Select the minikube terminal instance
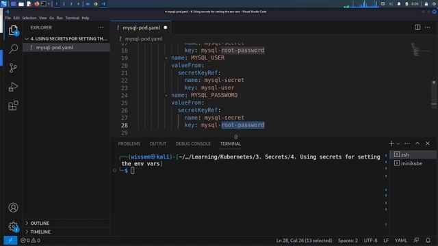 413,163
